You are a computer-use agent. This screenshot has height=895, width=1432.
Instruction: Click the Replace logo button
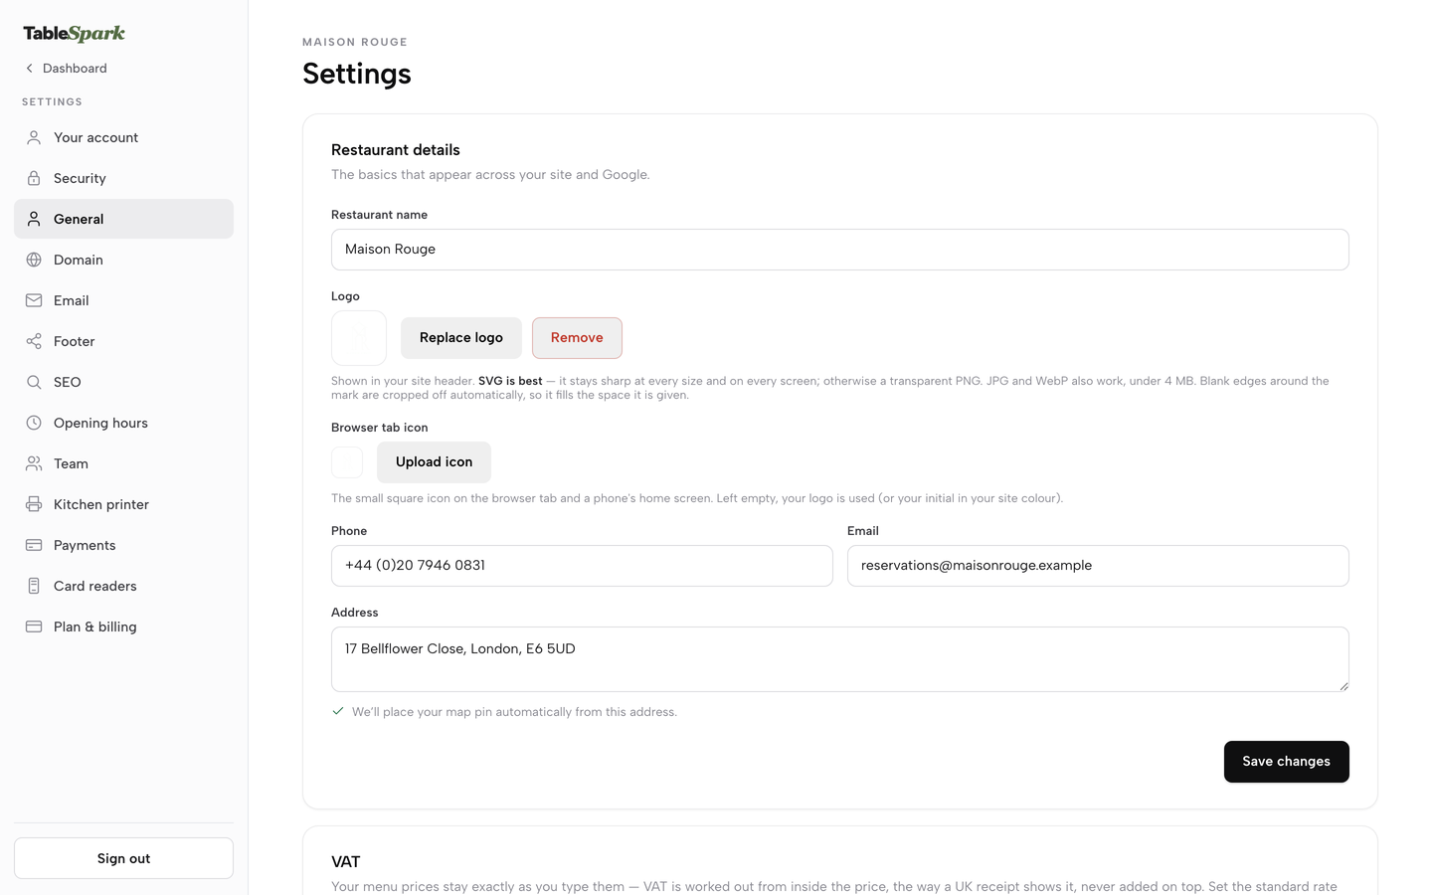click(x=461, y=338)
